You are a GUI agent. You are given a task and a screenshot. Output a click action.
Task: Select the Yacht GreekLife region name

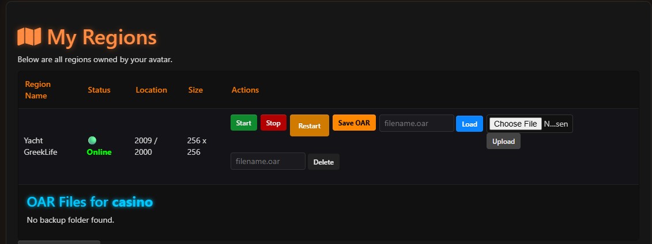pyautogui.click(x=40, y=146)
